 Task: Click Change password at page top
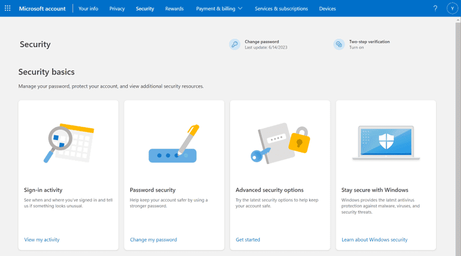click(x=262, y=42)
